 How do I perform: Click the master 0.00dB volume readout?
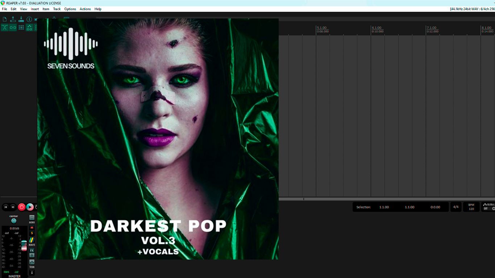point(14,228)
